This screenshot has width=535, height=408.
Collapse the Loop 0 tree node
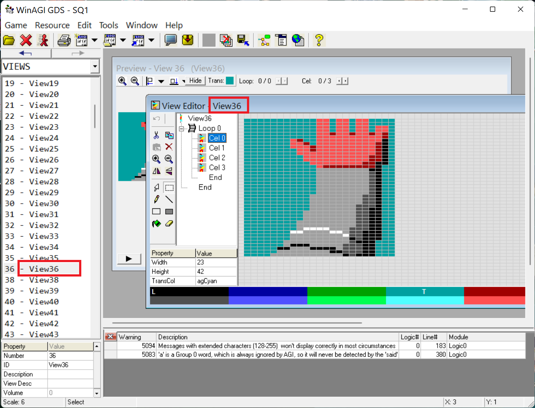(x=181, y=128)
